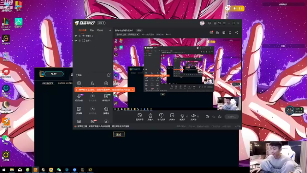Expand the microphone volume arrow
The image size is (307, 173).
(x=187, y=116)
